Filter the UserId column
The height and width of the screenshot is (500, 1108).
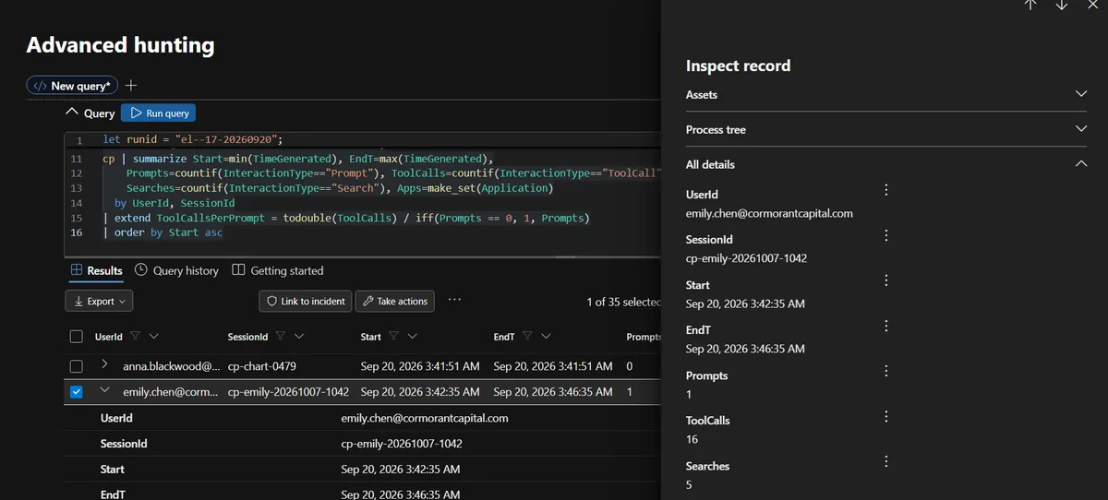[x=136, y=337]
